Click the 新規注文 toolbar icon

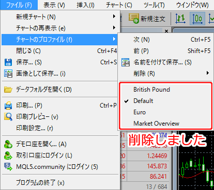click(x=133, y=19)
